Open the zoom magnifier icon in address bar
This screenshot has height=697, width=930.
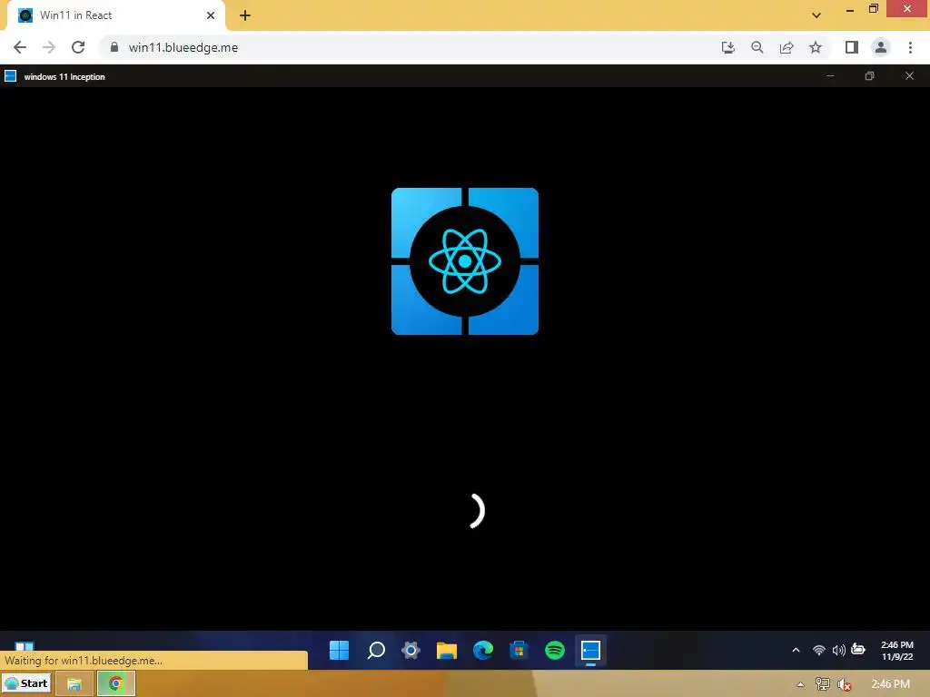click(x=757, y=47)
